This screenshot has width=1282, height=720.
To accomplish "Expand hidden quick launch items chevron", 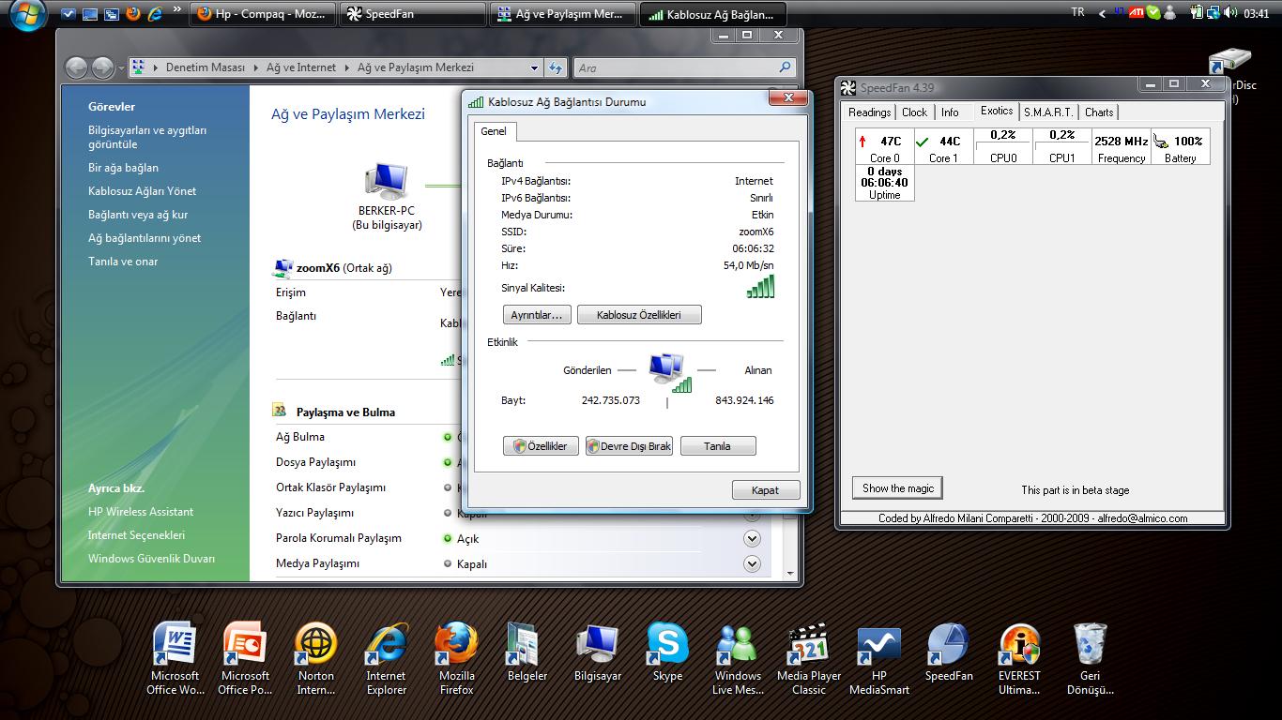I will (x=176, y=11).
